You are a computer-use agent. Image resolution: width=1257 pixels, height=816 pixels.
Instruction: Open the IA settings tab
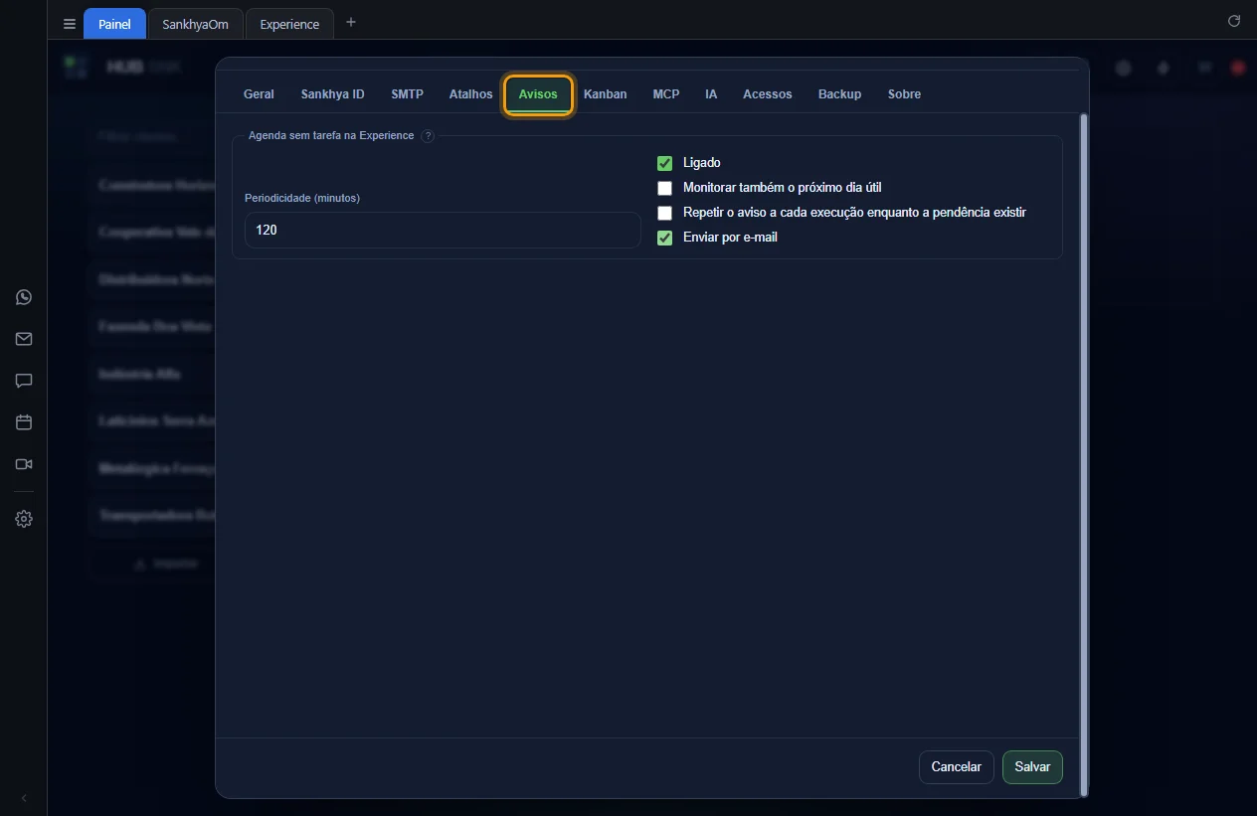(x=711, y=94)
